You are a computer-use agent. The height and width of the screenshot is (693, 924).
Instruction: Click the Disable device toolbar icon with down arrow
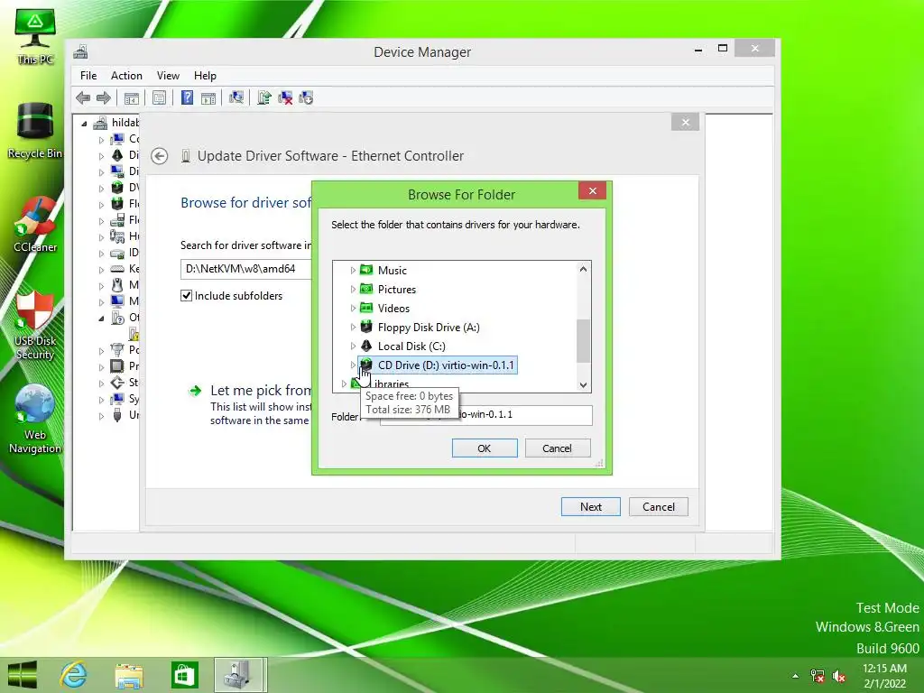tap(306, 97)
